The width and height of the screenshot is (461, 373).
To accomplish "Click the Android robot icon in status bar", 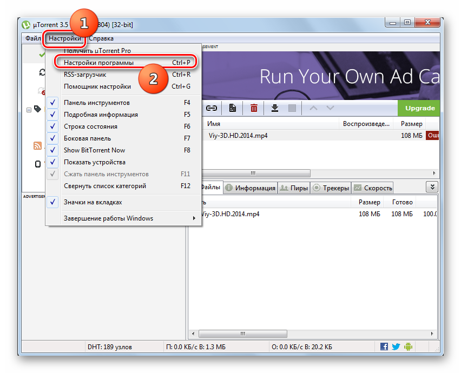I will (407, 347).
